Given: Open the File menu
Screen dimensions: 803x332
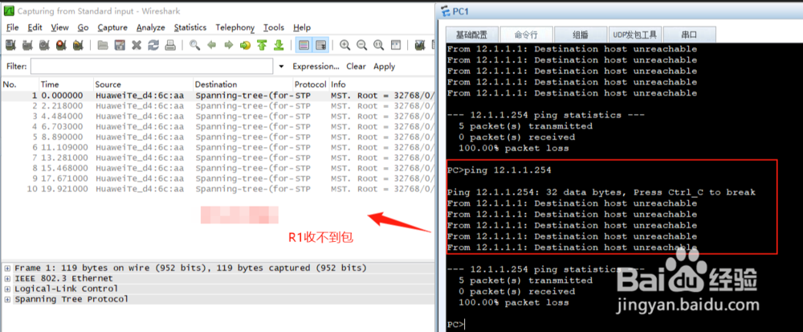Looking at the screenshot, I should click(12, 27).
